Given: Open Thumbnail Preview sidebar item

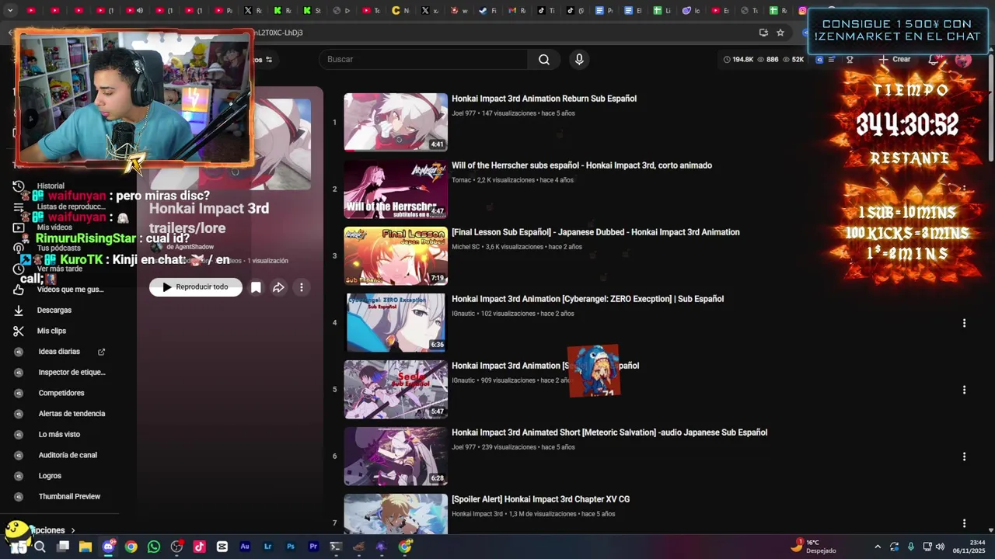Looking at the screenshot, I should click(69, 497).
